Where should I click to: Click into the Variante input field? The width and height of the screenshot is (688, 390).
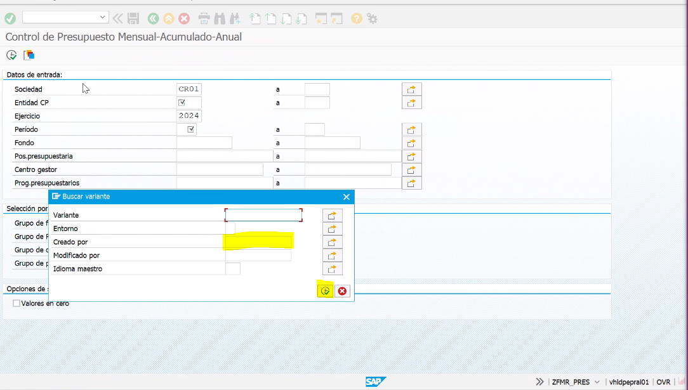[x=263, y=216]
